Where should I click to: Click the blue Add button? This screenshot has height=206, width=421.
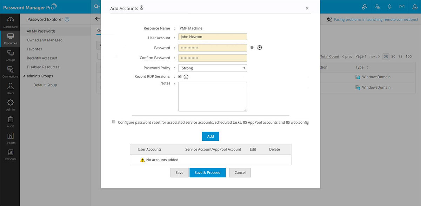click(x=210, y=136)
